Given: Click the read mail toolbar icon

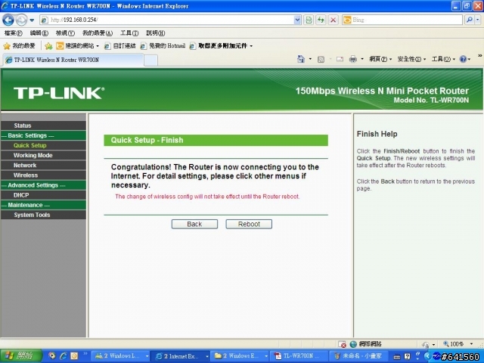Looking at the screenshot, I should (340, 59).
